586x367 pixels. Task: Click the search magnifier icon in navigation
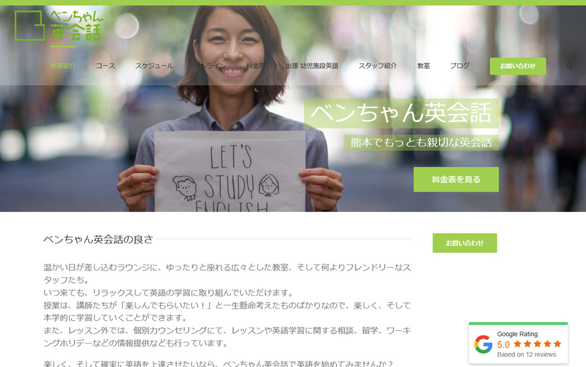[569, 66]
